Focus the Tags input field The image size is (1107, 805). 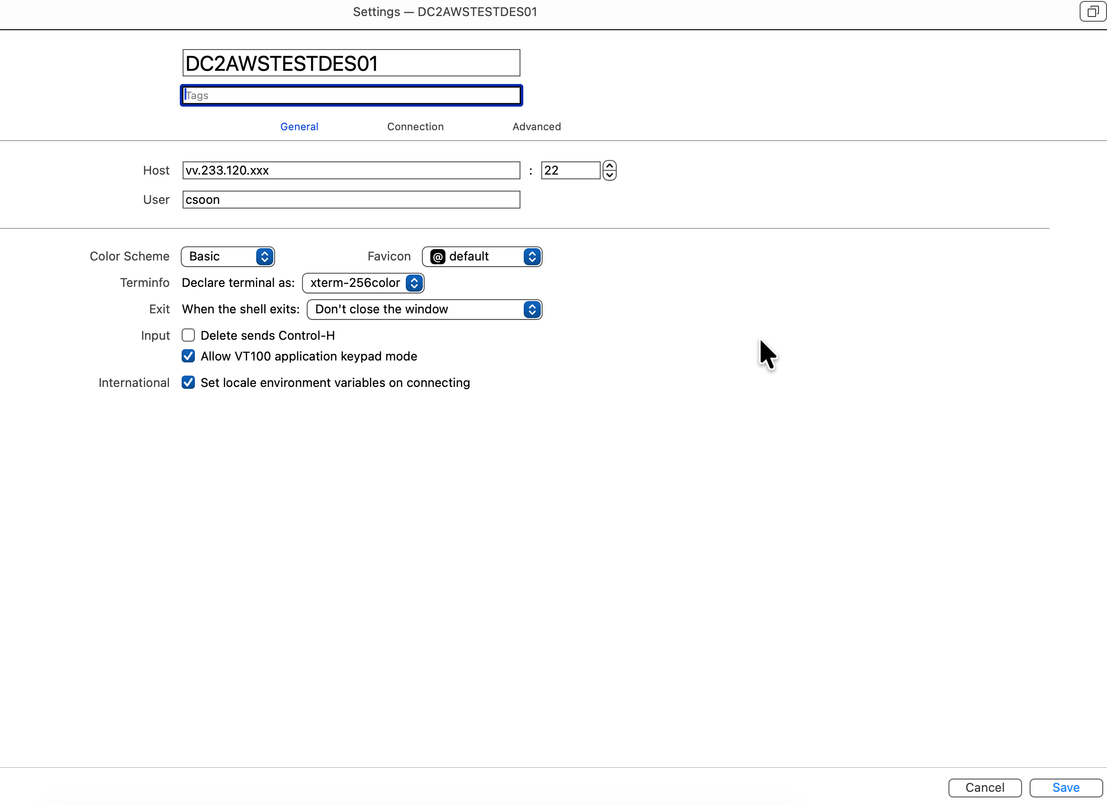(351, 96)
